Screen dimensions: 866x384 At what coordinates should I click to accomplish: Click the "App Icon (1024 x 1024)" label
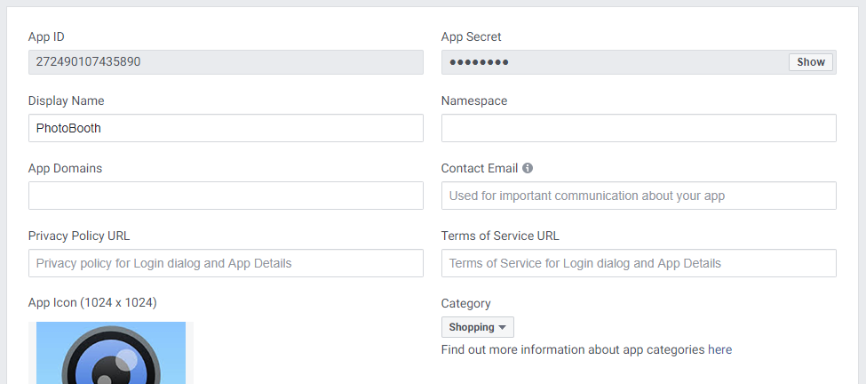[x=92, y=302]
